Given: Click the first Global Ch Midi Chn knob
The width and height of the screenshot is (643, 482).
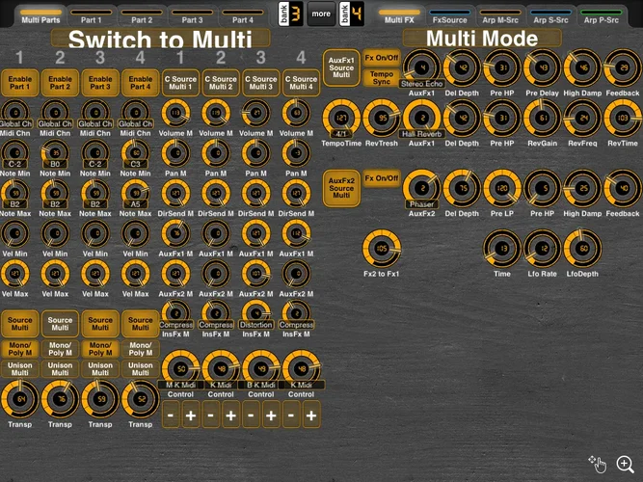Looking at the screenshot, I should (15, 114).
